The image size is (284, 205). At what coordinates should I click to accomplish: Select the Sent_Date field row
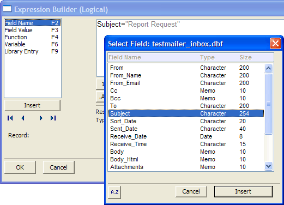coord(186,129)
